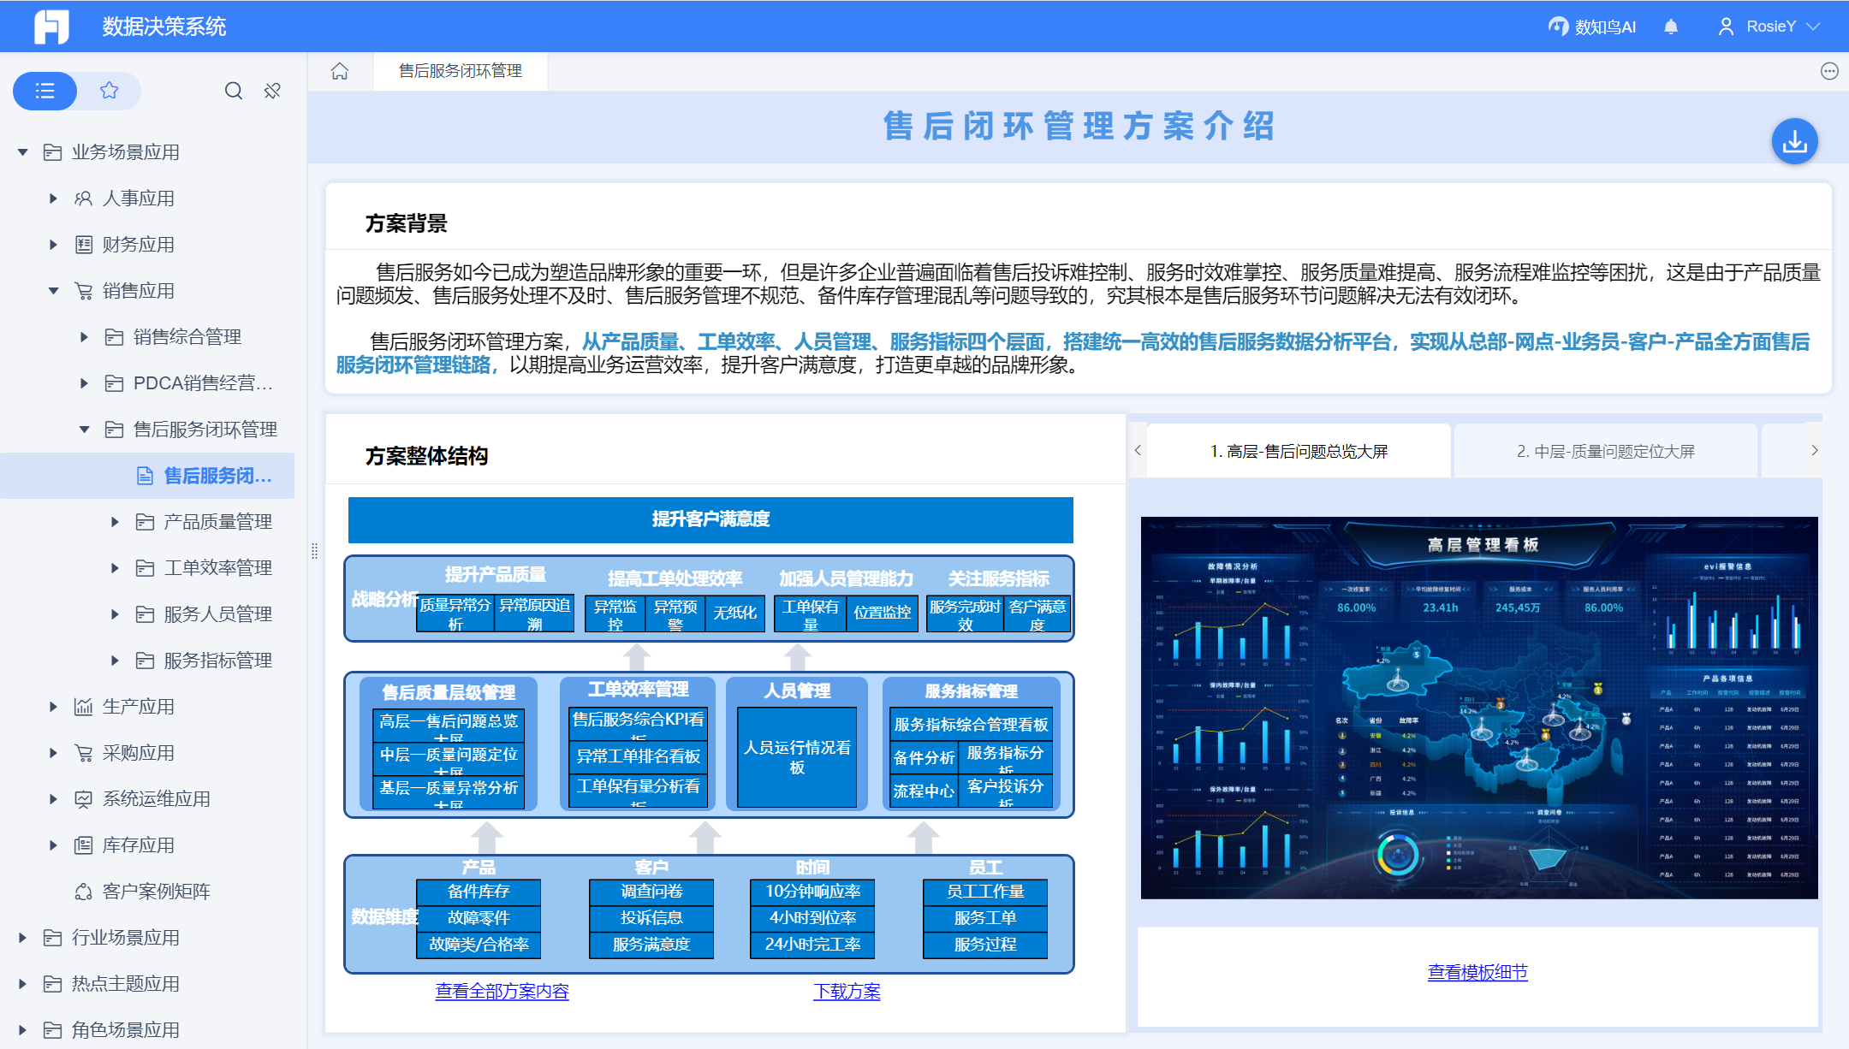Viewport: 1849px width, 1049px height.
Task: Click the 高层管理看板 dashboard preview image
Action: 1478,708
